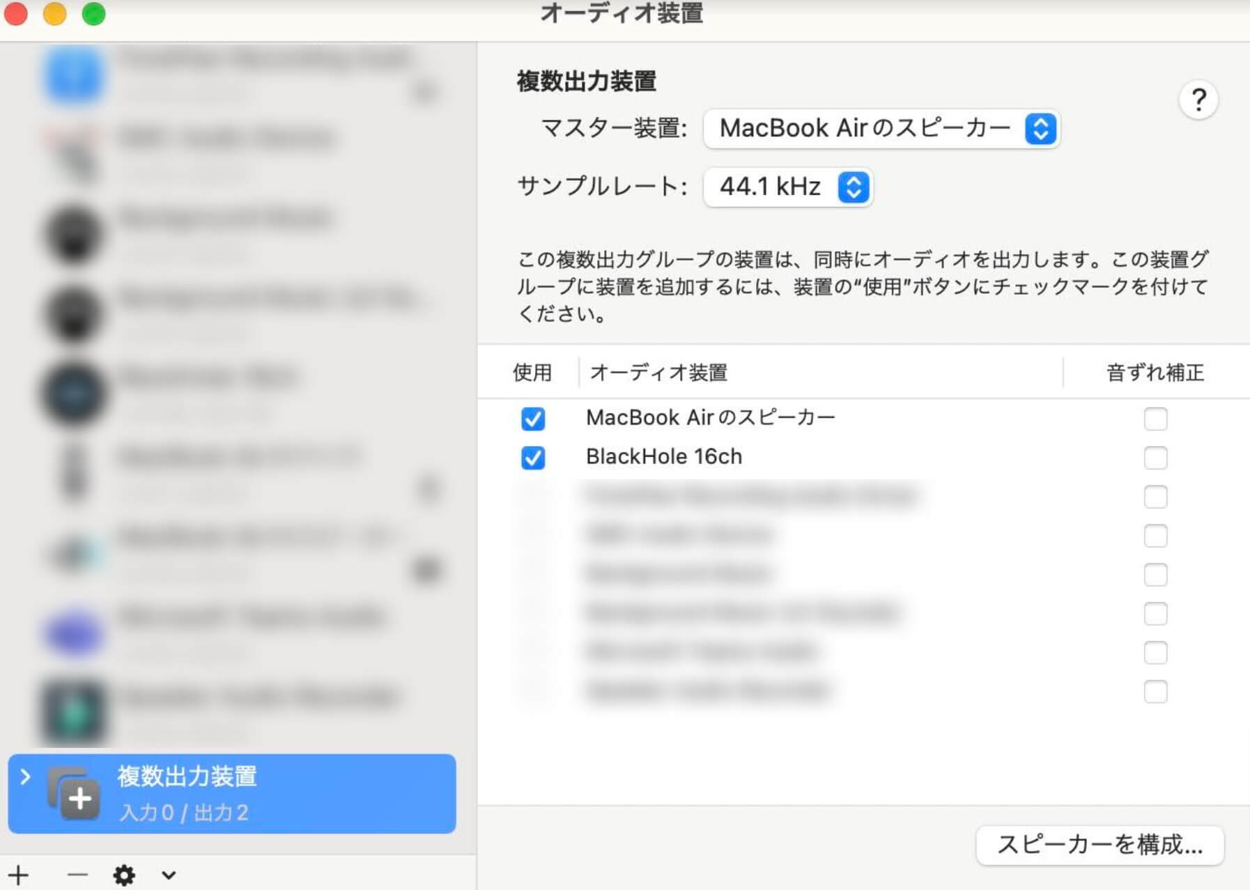Open the chevron menu beside the gear
This screenshot has height=890, width=1250.
pyautogui.click(x=169, y=875)
